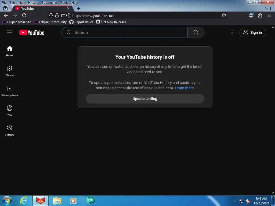Click the muted volume tray icon
Viewport: 275px width, 206px height.
pos(248,201)
